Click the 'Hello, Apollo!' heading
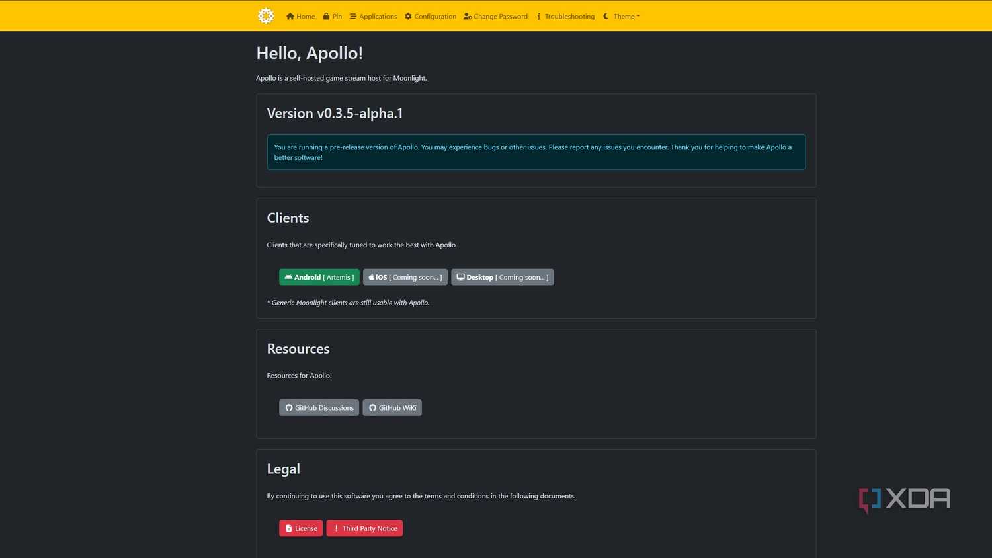The height and width of the screenshot is (558, 992). pyautogui.click(x=310, y=53)
